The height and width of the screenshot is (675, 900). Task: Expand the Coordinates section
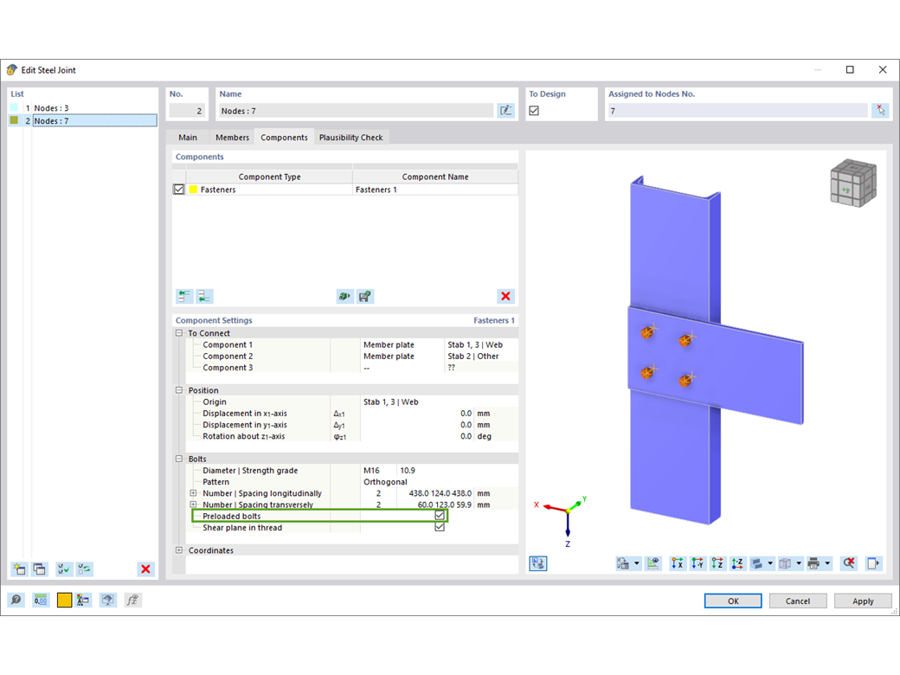click(x=179, y=550)
